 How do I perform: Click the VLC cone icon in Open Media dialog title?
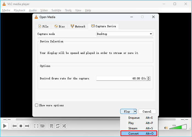(36, 17)
